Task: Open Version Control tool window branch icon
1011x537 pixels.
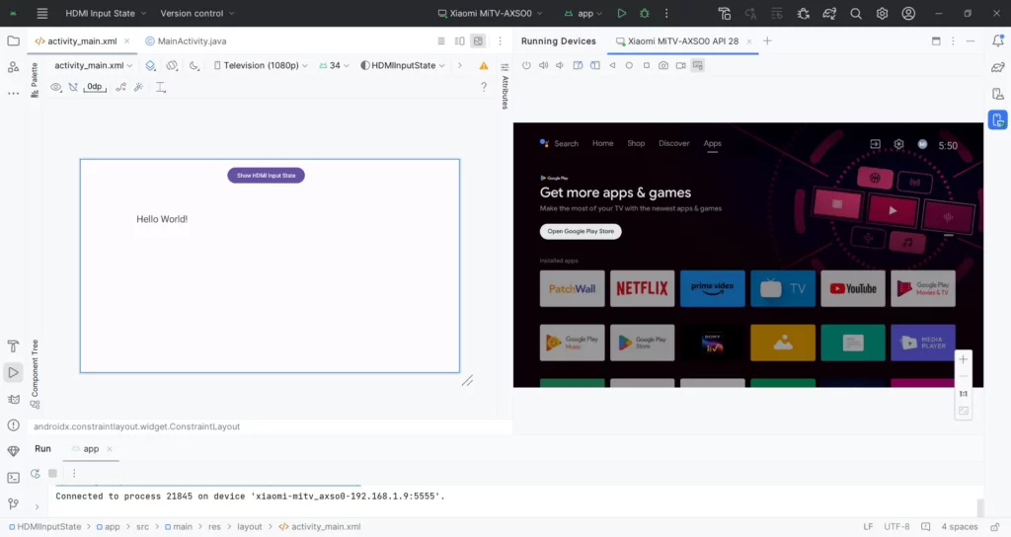Action: coord(13,503)
